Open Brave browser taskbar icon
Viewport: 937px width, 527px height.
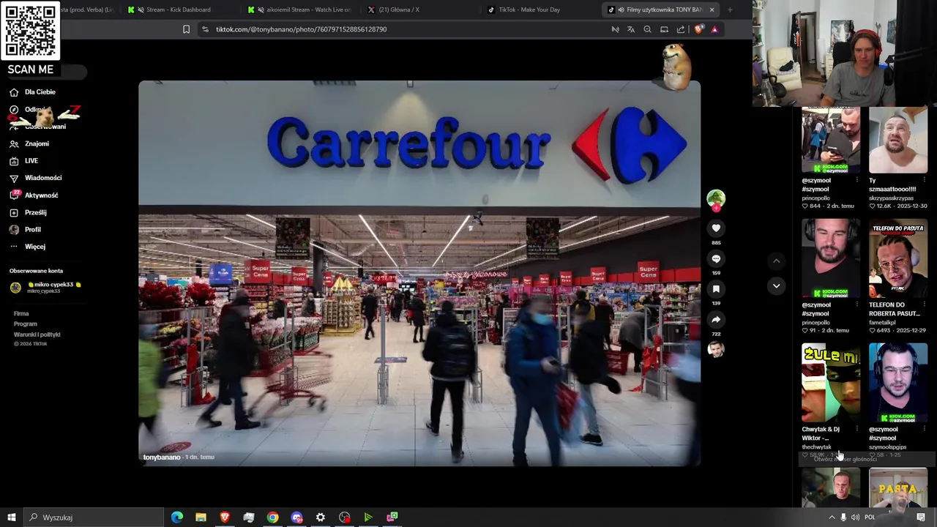(225, 517)
